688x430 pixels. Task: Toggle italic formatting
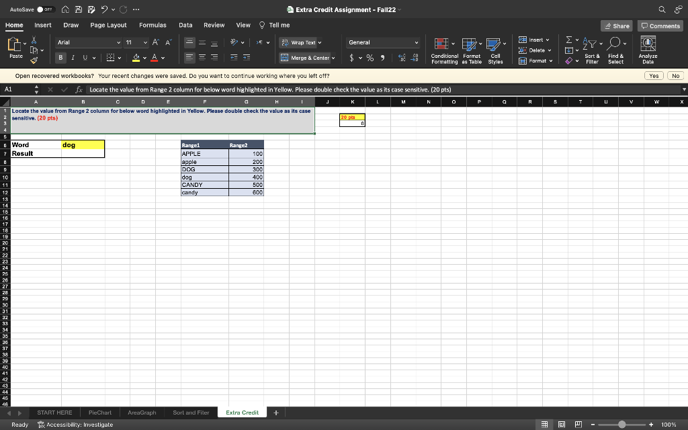coord(73,58)
